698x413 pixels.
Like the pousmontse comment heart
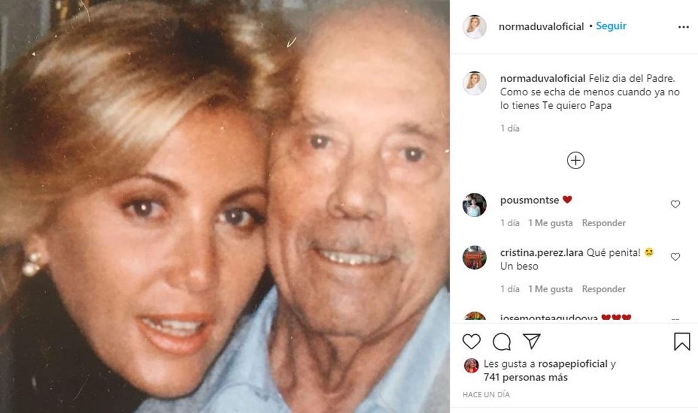click(676, 204)
